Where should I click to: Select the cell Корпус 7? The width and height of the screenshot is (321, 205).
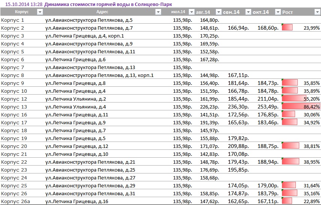tap(12, 67)
